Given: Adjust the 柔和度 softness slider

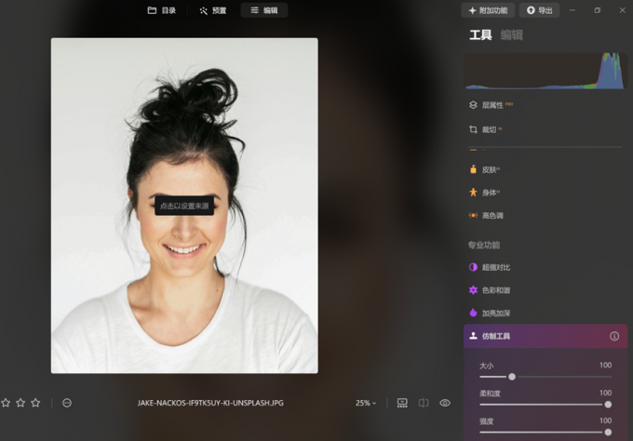Looking at the screenshot, I should [545, 405].
